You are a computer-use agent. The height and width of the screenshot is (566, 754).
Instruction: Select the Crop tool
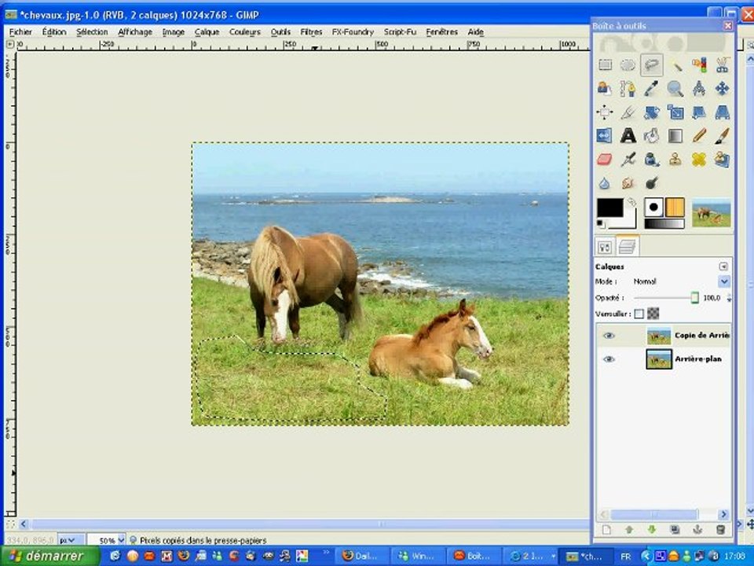(x=628, y=112)
